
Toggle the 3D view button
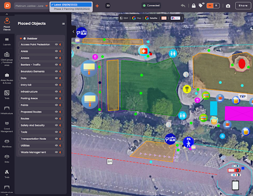pos(108,5)
